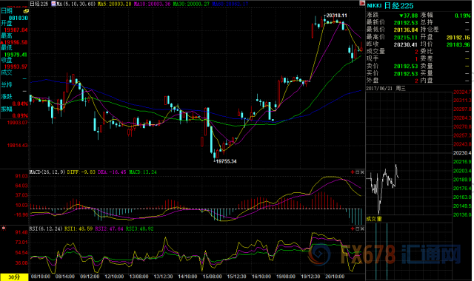Maximize the RSI indicator panel

click(357, 228)
